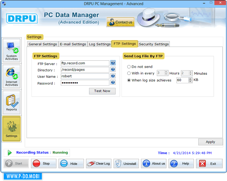This screenshot has width=227, height=181.
Task: Click Test Now button
Action: 102,91
